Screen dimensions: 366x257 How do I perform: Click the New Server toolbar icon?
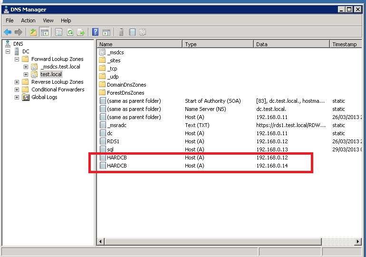[121, 32]
